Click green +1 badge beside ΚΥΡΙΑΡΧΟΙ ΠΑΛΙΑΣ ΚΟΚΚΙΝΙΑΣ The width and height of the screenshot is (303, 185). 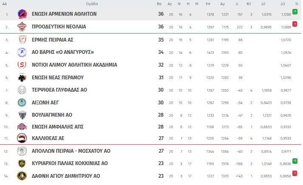(295, 161)
